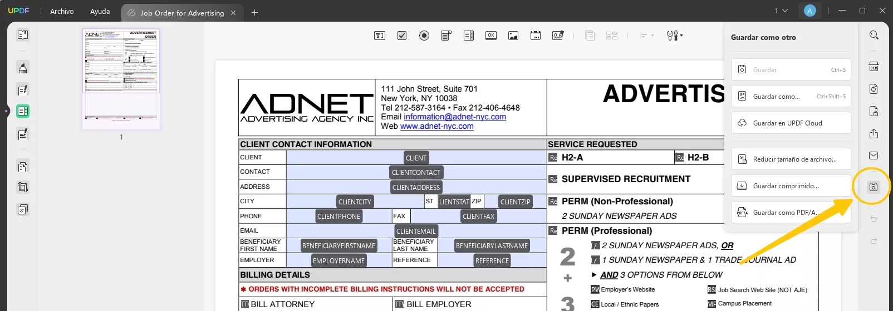
Task: Open the Archivo menu
Action: 62,11
